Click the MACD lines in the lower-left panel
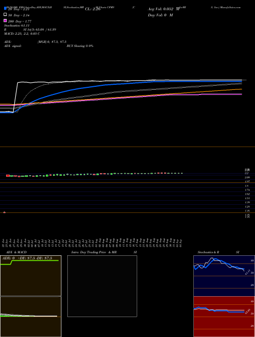The height and width of the screenshot is (337, 255). coord(29,315)
